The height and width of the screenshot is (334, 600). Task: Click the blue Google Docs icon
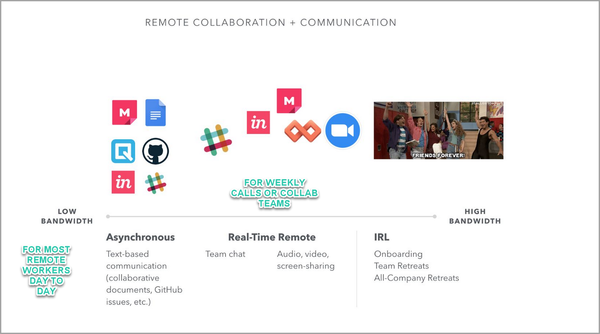(156, 112)
